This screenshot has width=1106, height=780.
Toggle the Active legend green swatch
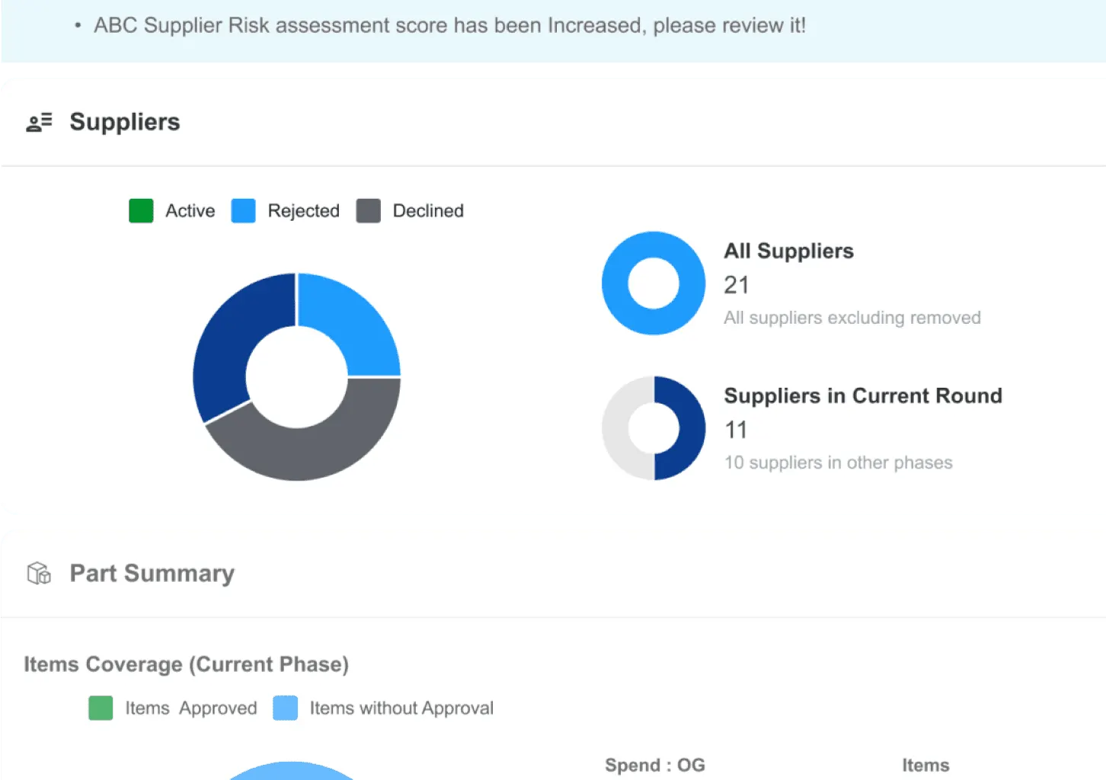pyautogui.click(x=141, y=211)
